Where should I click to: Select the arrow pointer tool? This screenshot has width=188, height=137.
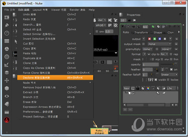tap(16, 42)
